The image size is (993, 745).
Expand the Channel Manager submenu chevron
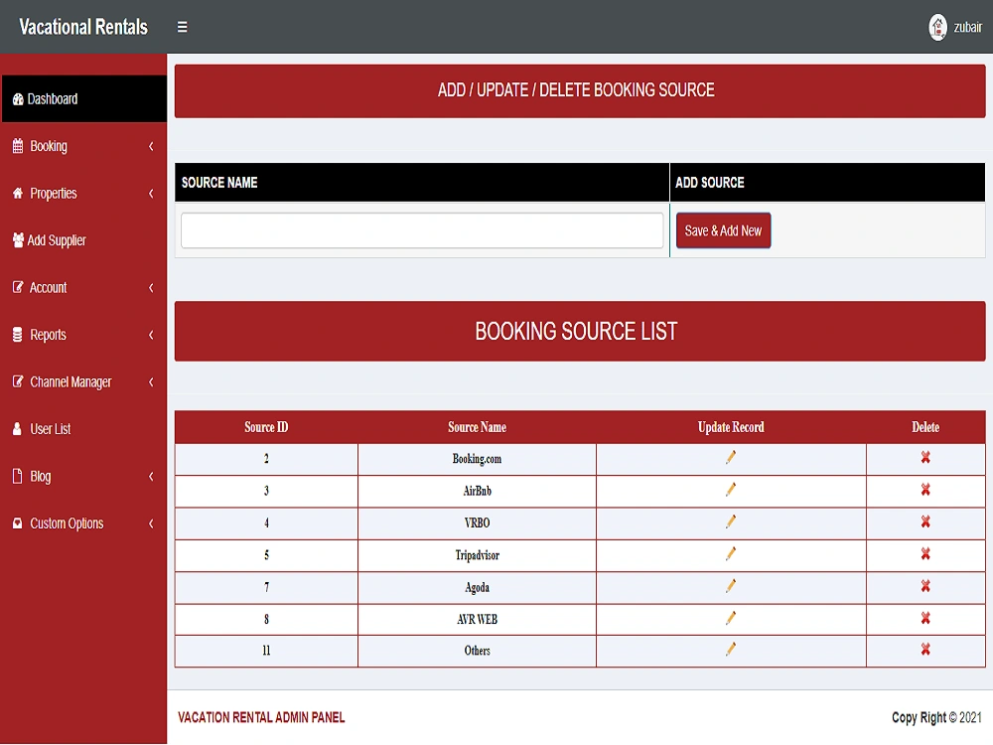151,382
